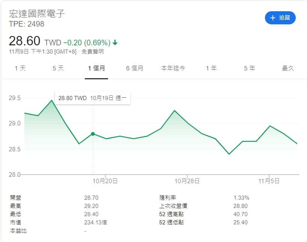The width and height of the screenshot is (307, 242).
Task: Click the 市值 value 234.13億
Action: [95, 223]
